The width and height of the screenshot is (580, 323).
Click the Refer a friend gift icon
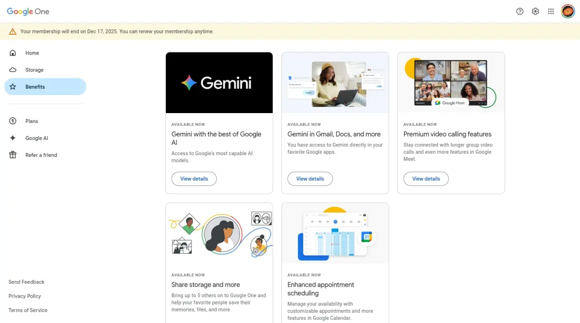13,155
